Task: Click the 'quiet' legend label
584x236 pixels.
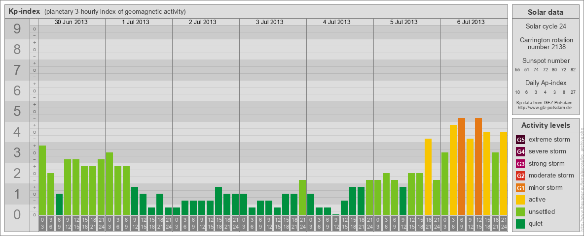Action: point(536,223)
